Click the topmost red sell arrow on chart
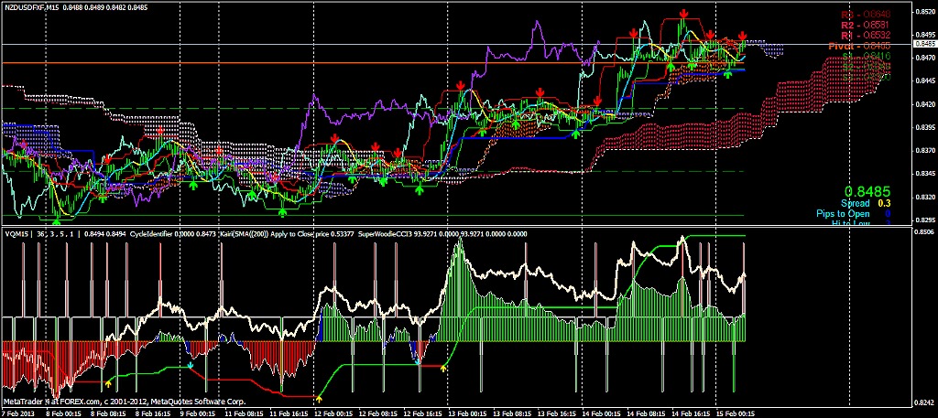 (684, 13)
